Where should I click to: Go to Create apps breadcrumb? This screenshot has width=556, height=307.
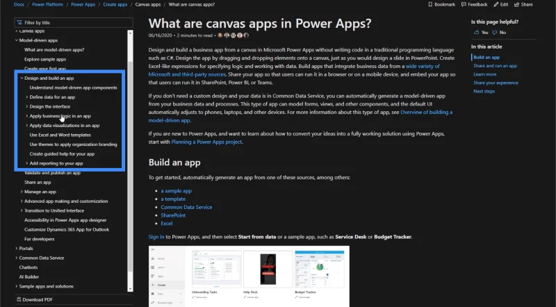(115, 5)
